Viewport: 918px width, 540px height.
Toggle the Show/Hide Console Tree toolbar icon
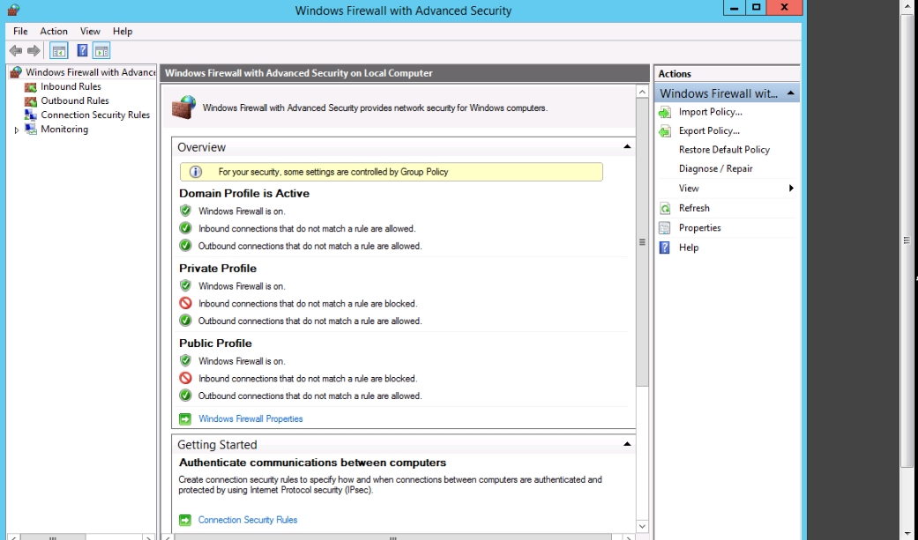(59, 51)
